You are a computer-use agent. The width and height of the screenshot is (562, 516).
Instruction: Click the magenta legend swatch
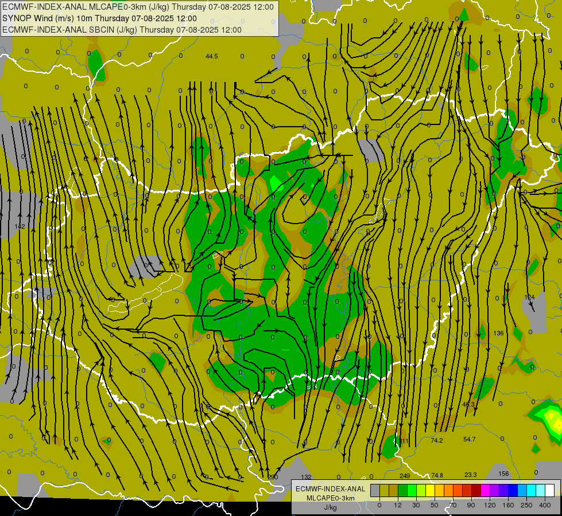point(486,491)
